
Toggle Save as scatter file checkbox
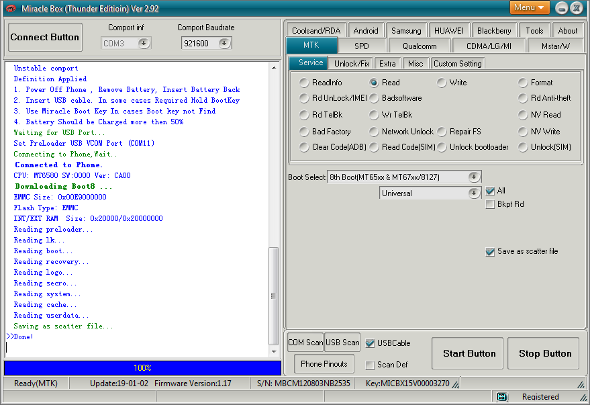[490, 251]
